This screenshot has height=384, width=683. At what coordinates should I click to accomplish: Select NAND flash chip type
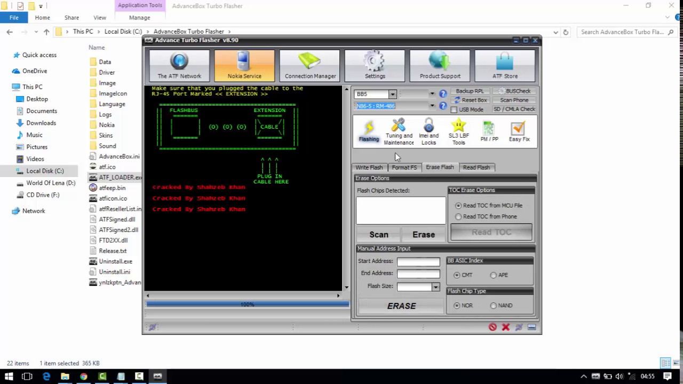coord(493,306)
